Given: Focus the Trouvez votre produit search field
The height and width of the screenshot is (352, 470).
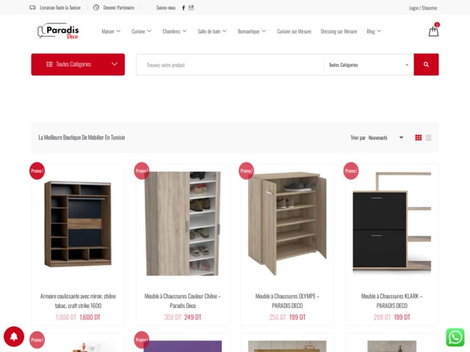Looking at the screenshot, I should click(x=230, y=65).
